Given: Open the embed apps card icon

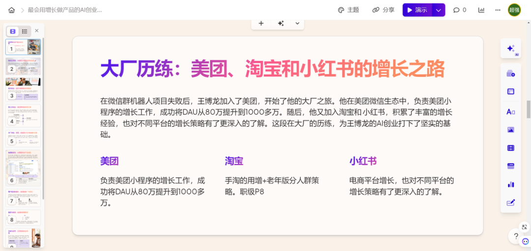Looking at the screenshot, I should click(x=511, y=166).
